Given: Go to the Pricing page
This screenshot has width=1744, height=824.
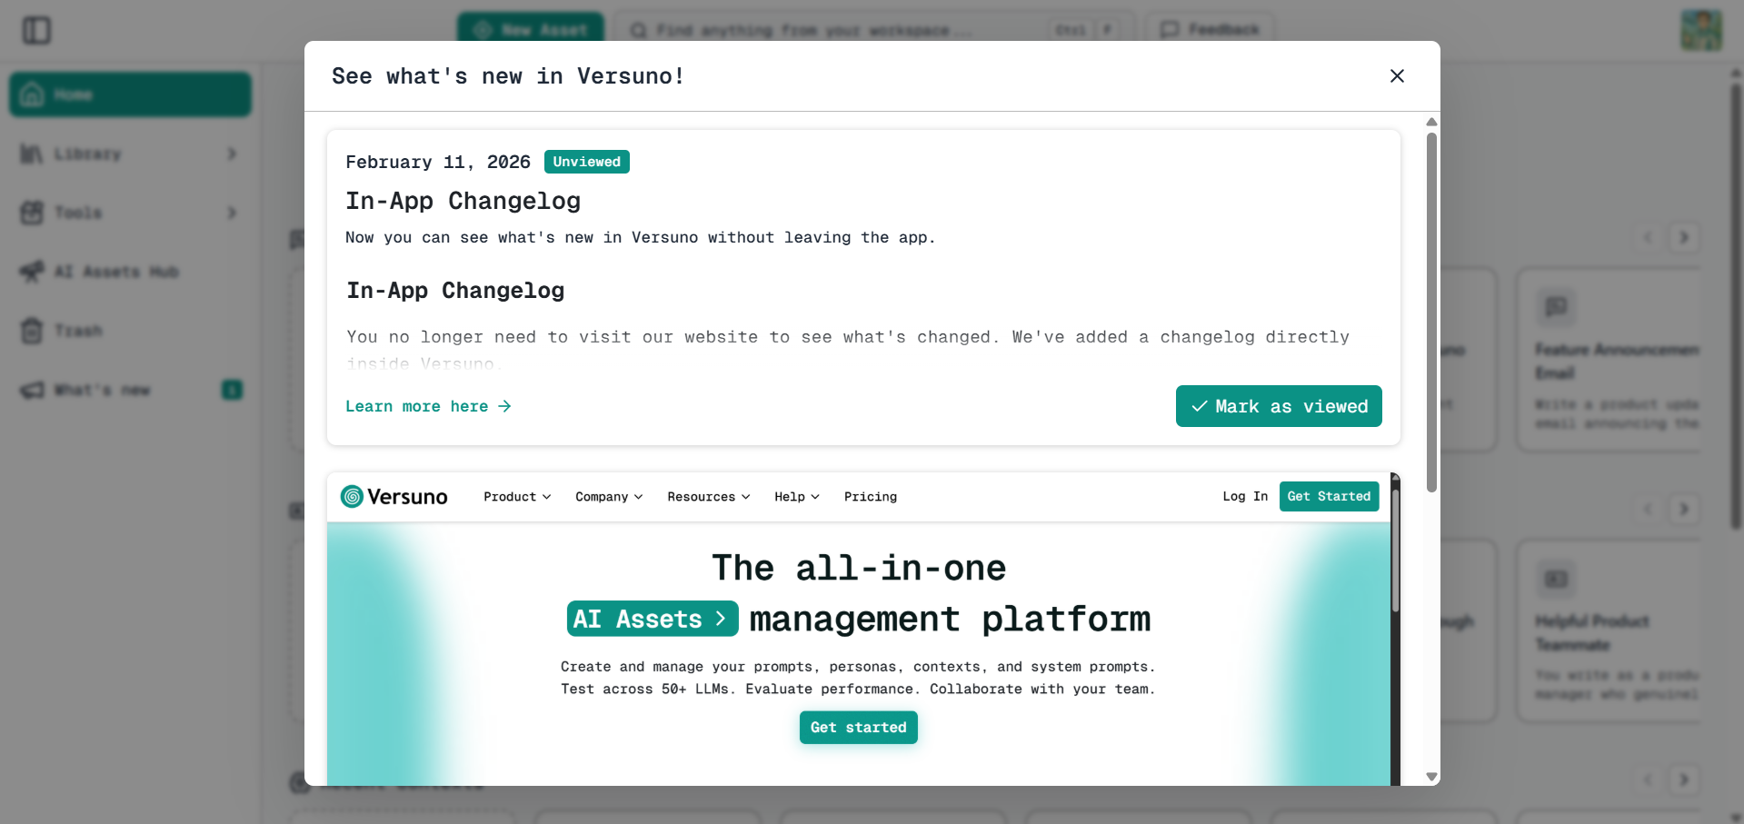Looking at the screenshot, I should click(x=871, y=497).
